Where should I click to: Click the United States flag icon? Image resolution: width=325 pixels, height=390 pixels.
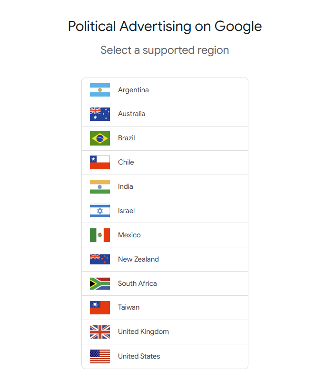pyautogui.click(x=100, y=356)
